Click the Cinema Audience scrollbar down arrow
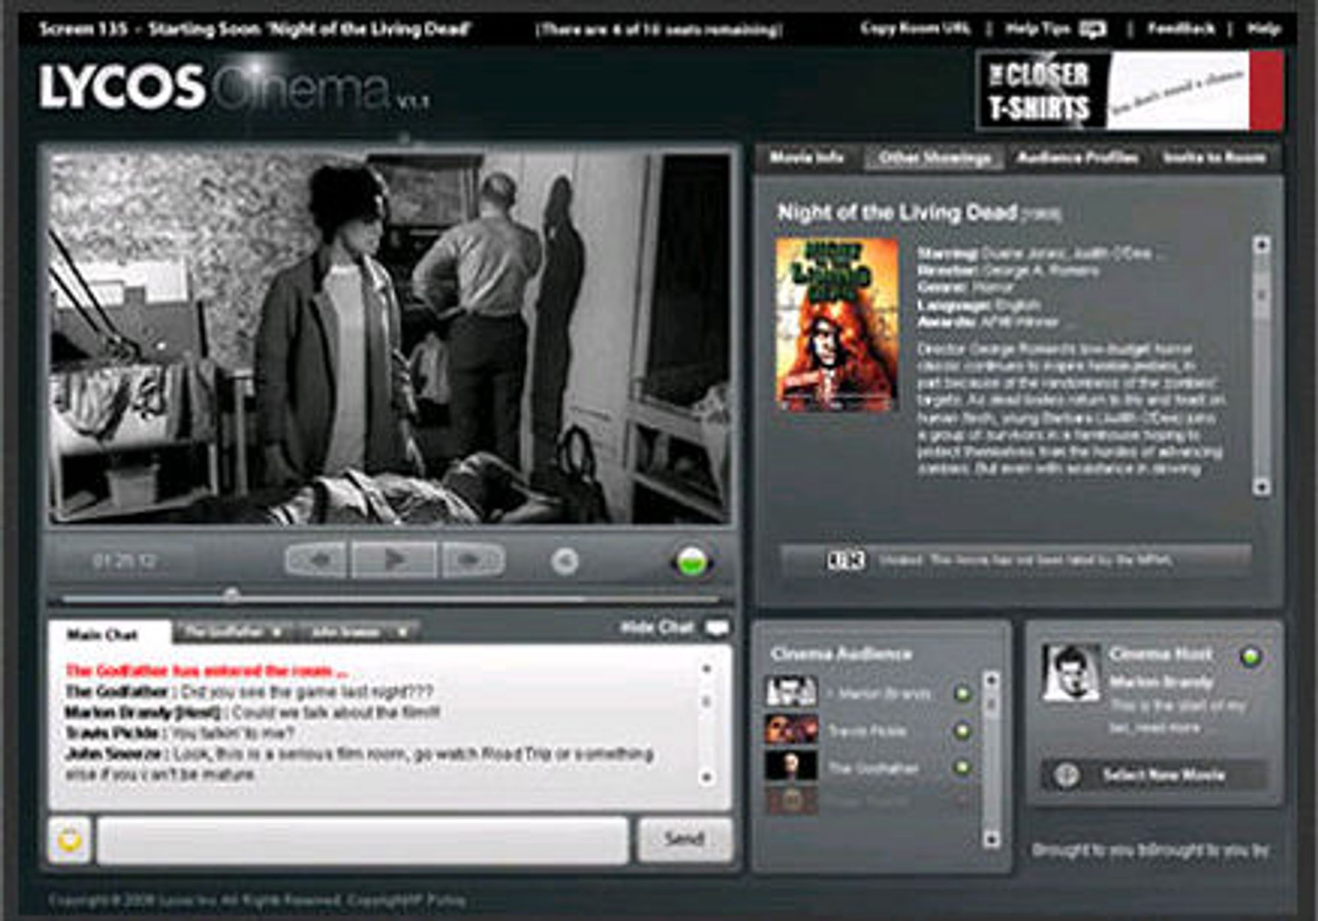The height and width of the screenshot is (921, 1318). point(991,839)
